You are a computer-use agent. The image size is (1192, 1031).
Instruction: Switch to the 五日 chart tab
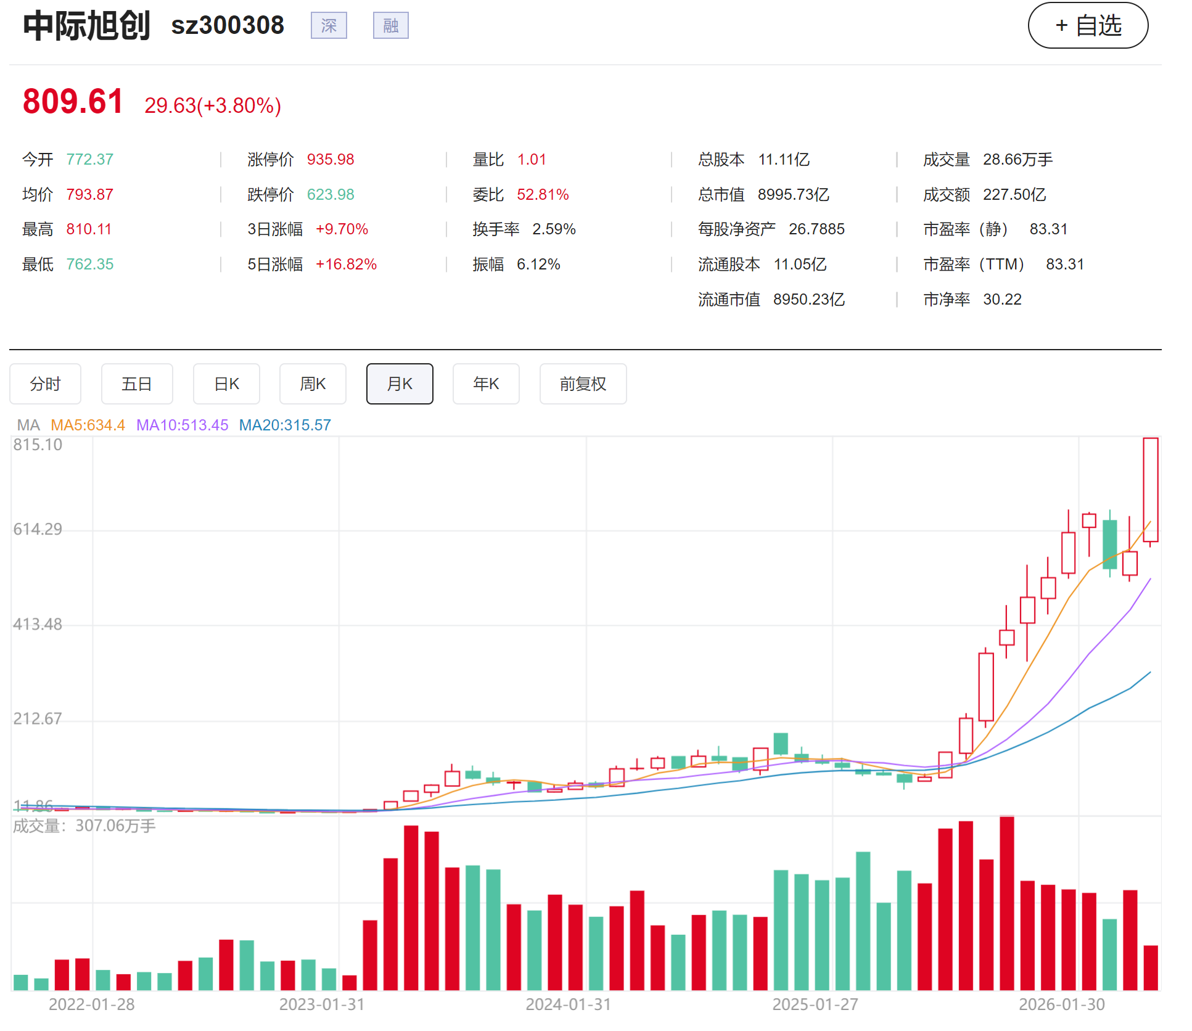click(x=136, y=384)
